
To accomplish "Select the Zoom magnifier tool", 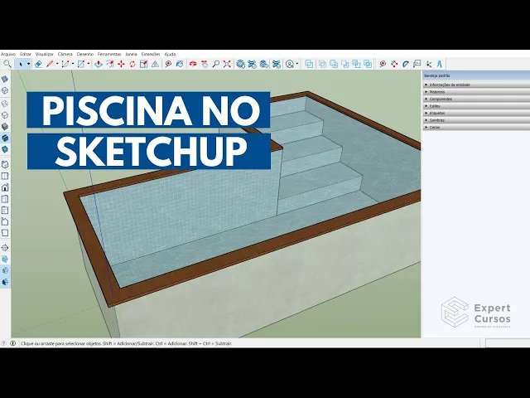I will click(x=215, y=64).
